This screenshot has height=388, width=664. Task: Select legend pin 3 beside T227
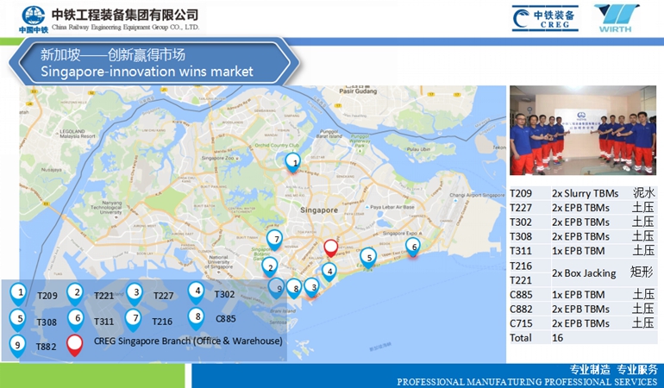tap(135, 294)
